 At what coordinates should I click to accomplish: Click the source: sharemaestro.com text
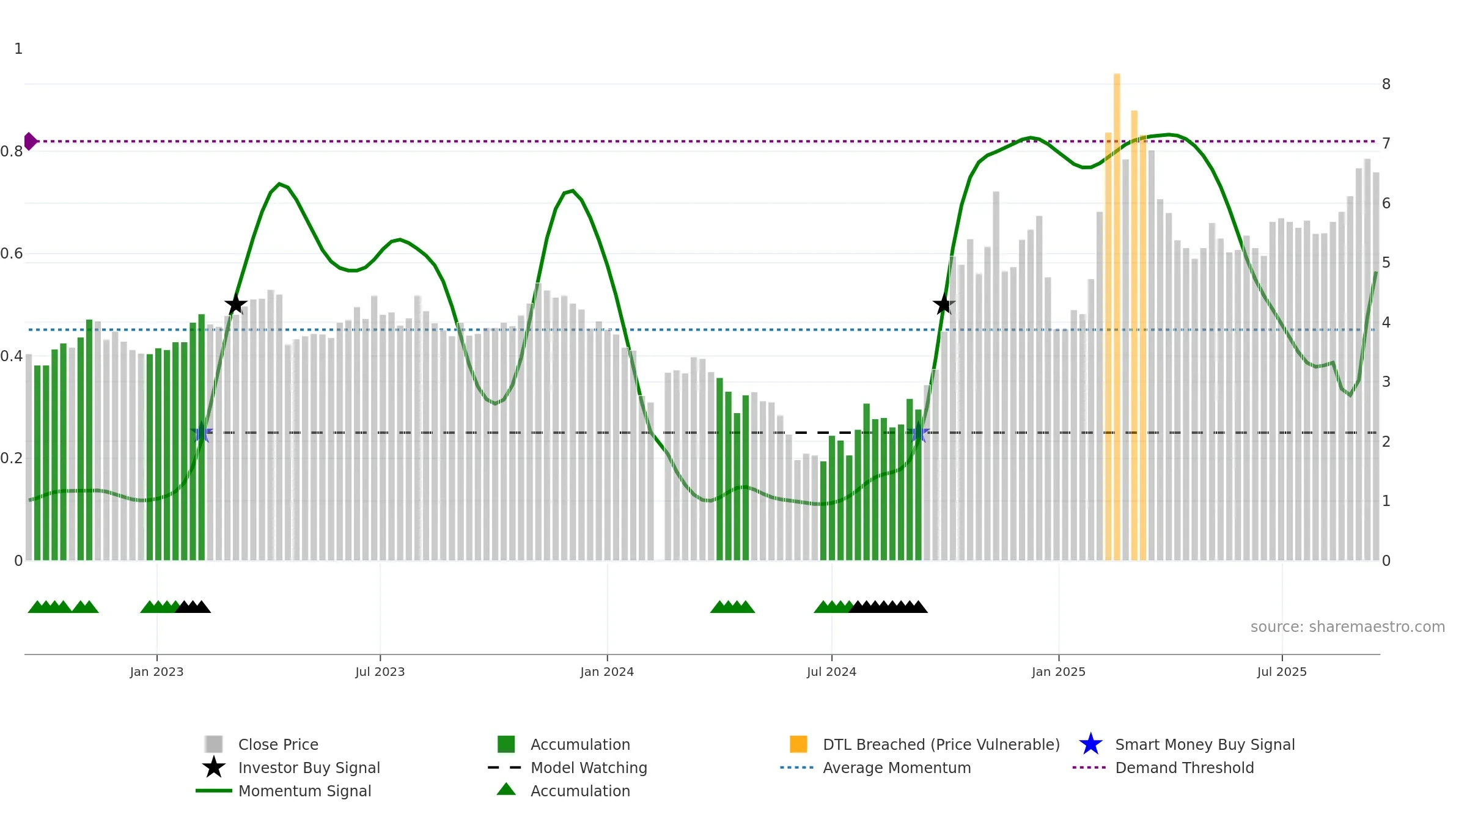[1348, 627]
